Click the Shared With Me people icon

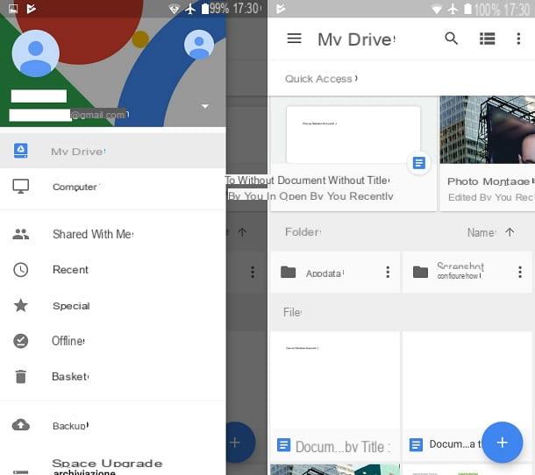(x=21, y=234)
